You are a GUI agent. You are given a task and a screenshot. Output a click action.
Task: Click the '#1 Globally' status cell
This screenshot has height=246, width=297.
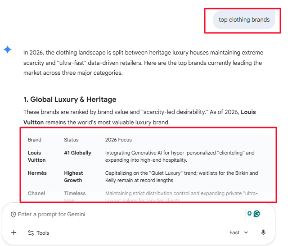78,153
